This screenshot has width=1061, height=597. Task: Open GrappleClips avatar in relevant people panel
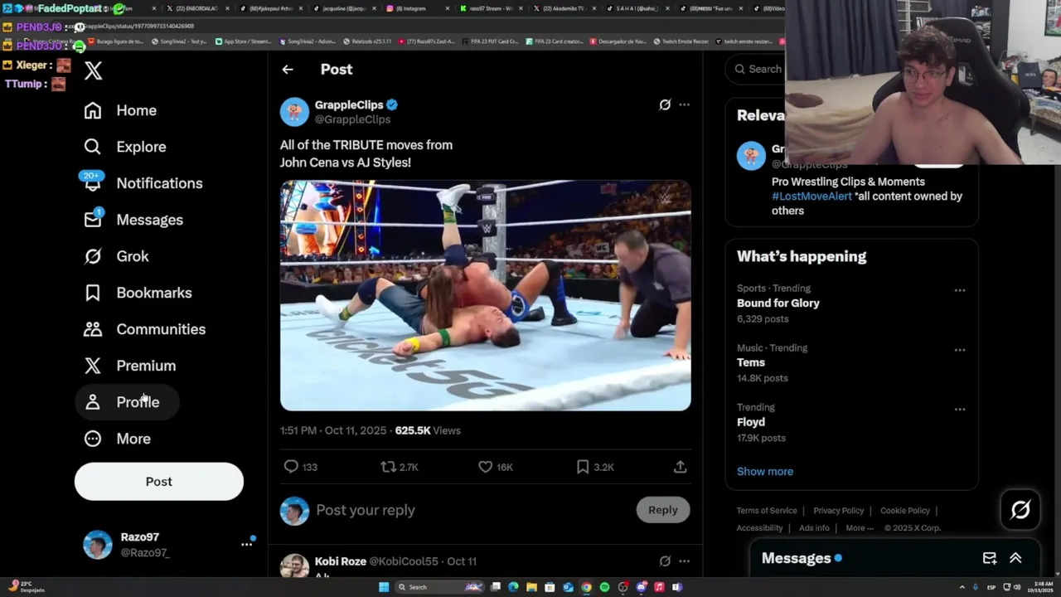coord(752,156)
